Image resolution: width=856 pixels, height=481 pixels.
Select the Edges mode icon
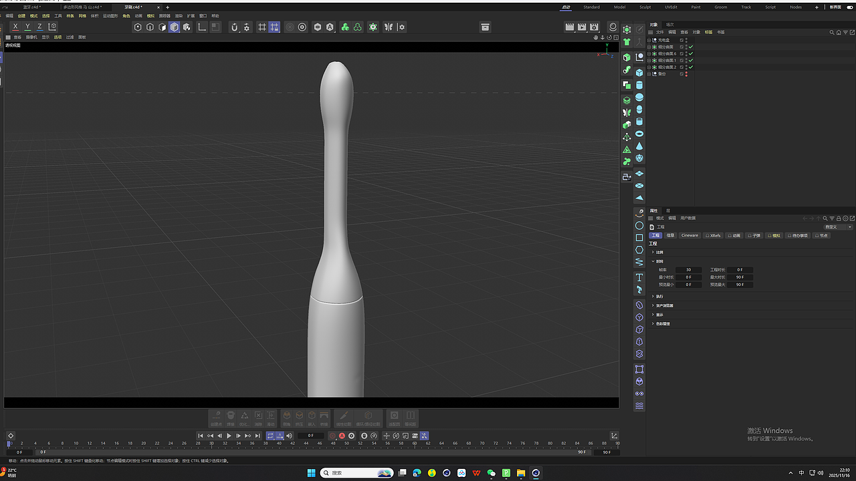(x=150, y=27)
